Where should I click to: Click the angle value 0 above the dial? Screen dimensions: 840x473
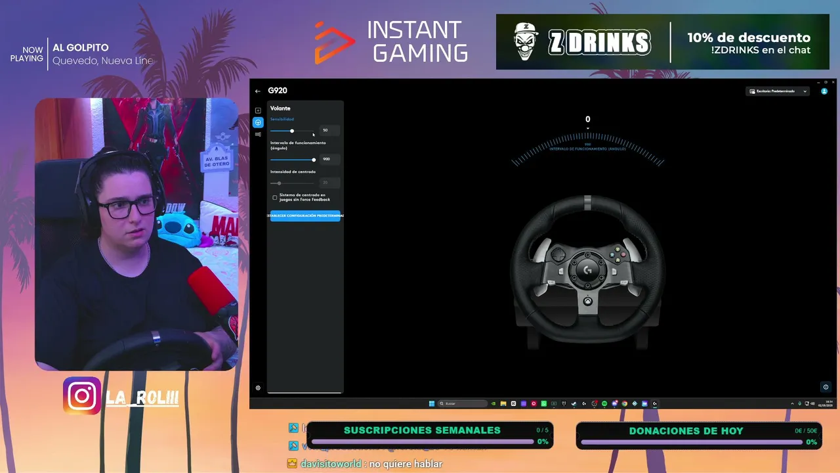[x=587, y=120]
